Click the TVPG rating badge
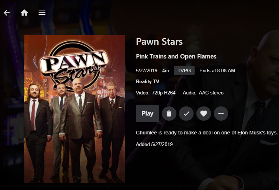The image size is (279, 190). [184, 70]
